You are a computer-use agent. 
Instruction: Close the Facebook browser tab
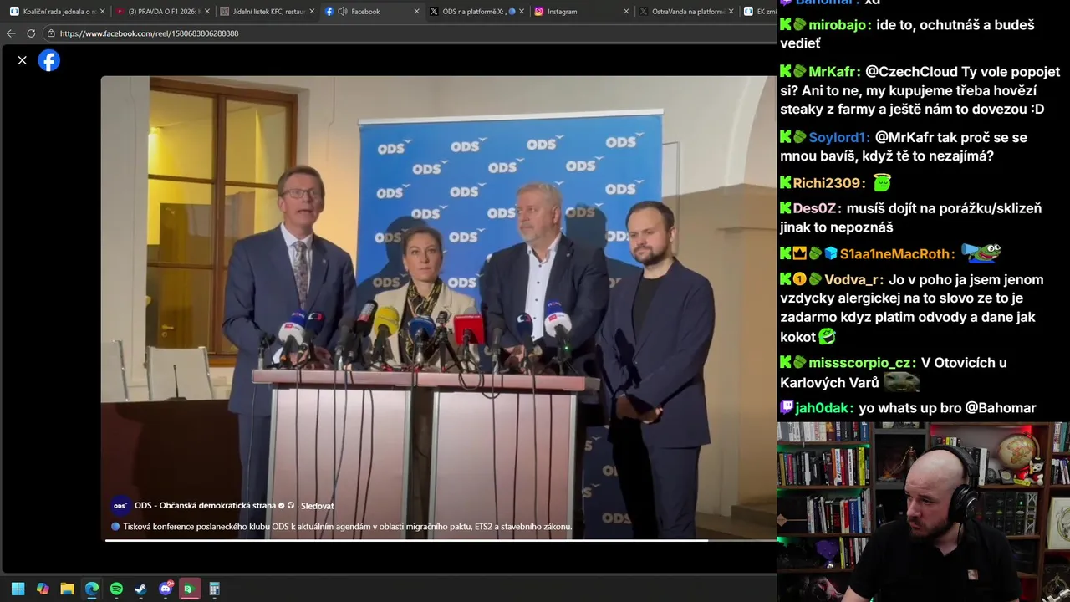pos(416,12)
